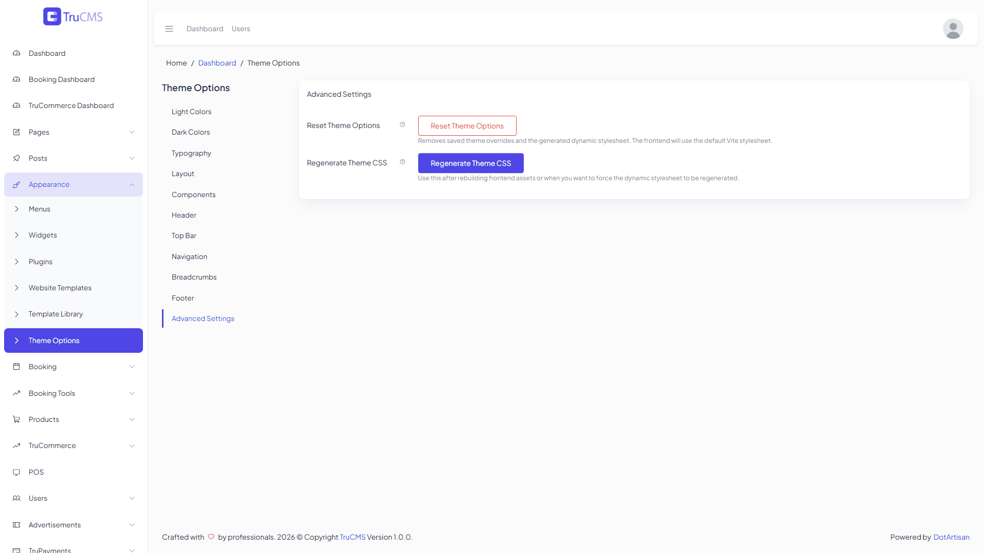Click the Posts pin icon
The width and height of the screenshot is (984, 553).
tap(16, 158)
